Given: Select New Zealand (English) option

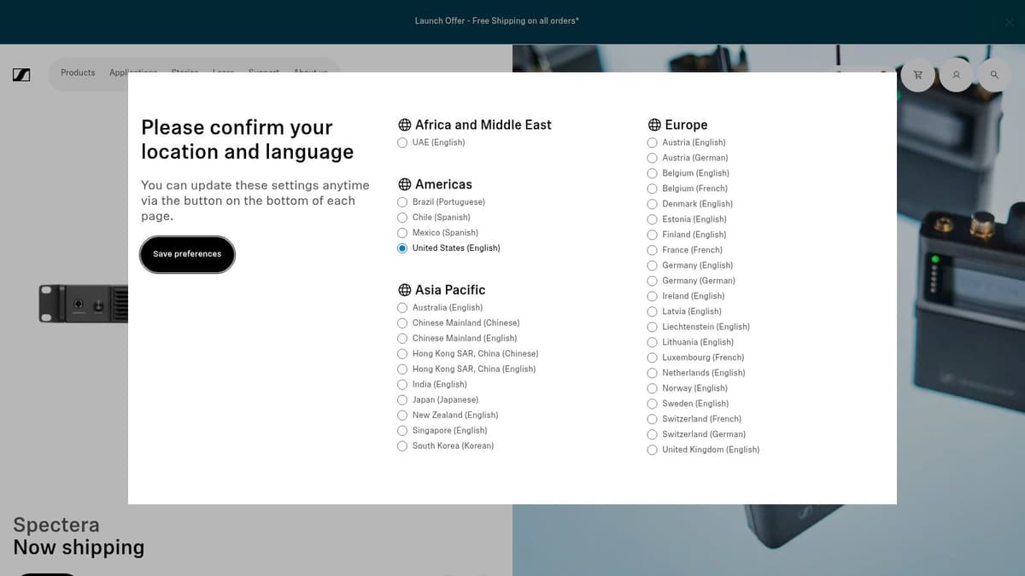Looking at the screenshot, I should pyautogui.click(x=402, y=415).
